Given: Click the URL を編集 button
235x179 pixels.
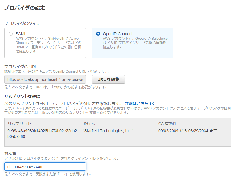Looking at the screenshot, I should coord(108,79).
